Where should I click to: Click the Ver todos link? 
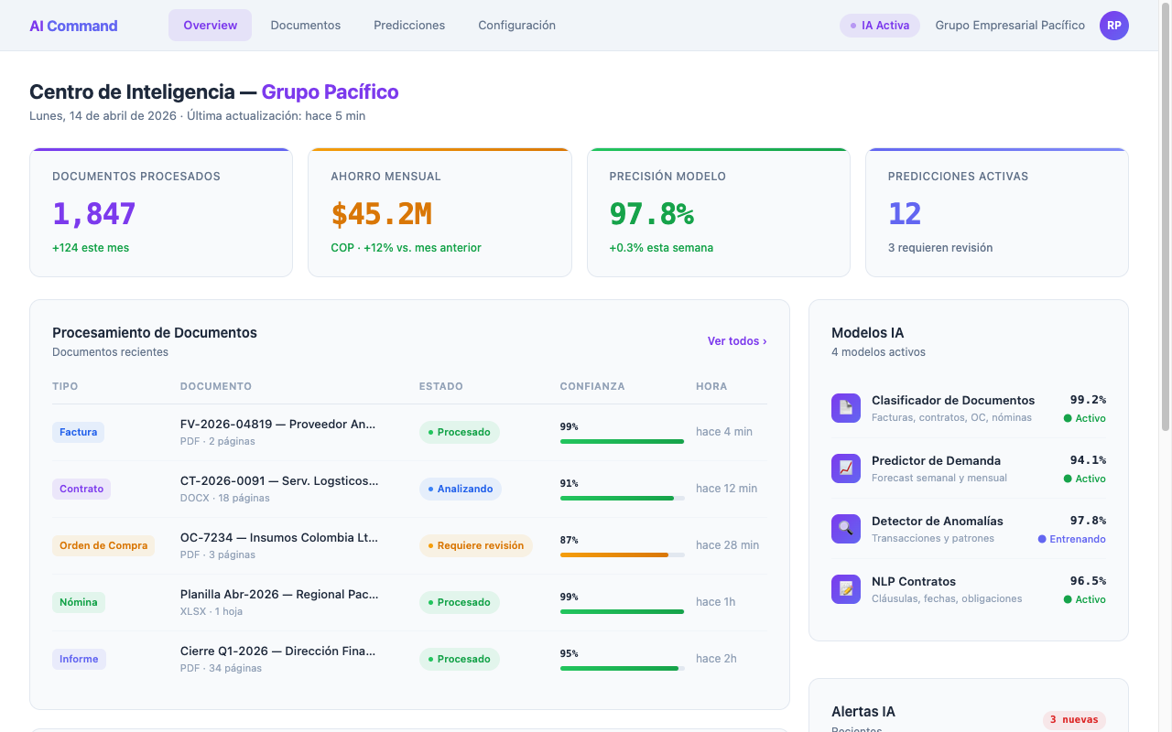(x=736, y=340)
